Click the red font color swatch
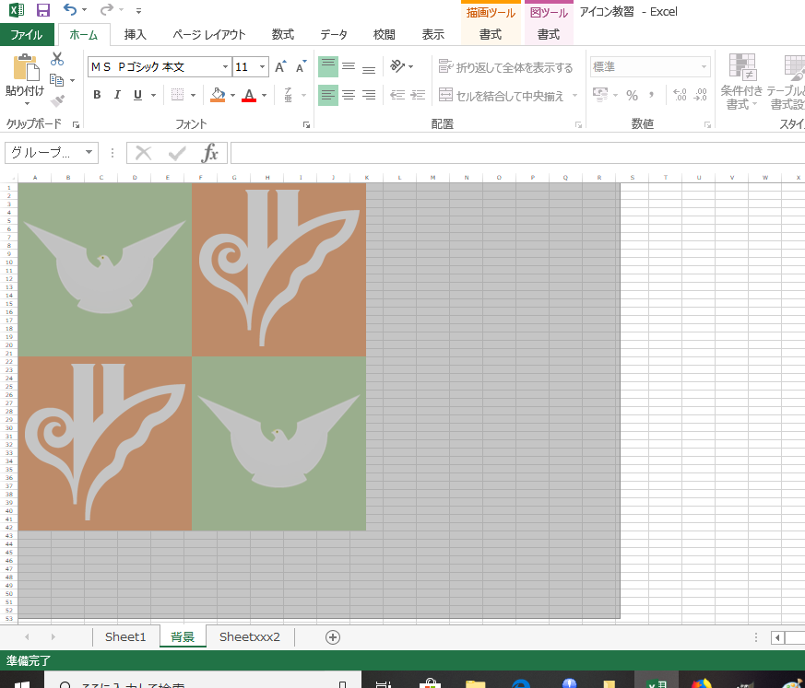The width and height of the screenshot is (805, 688). (249, 99)
